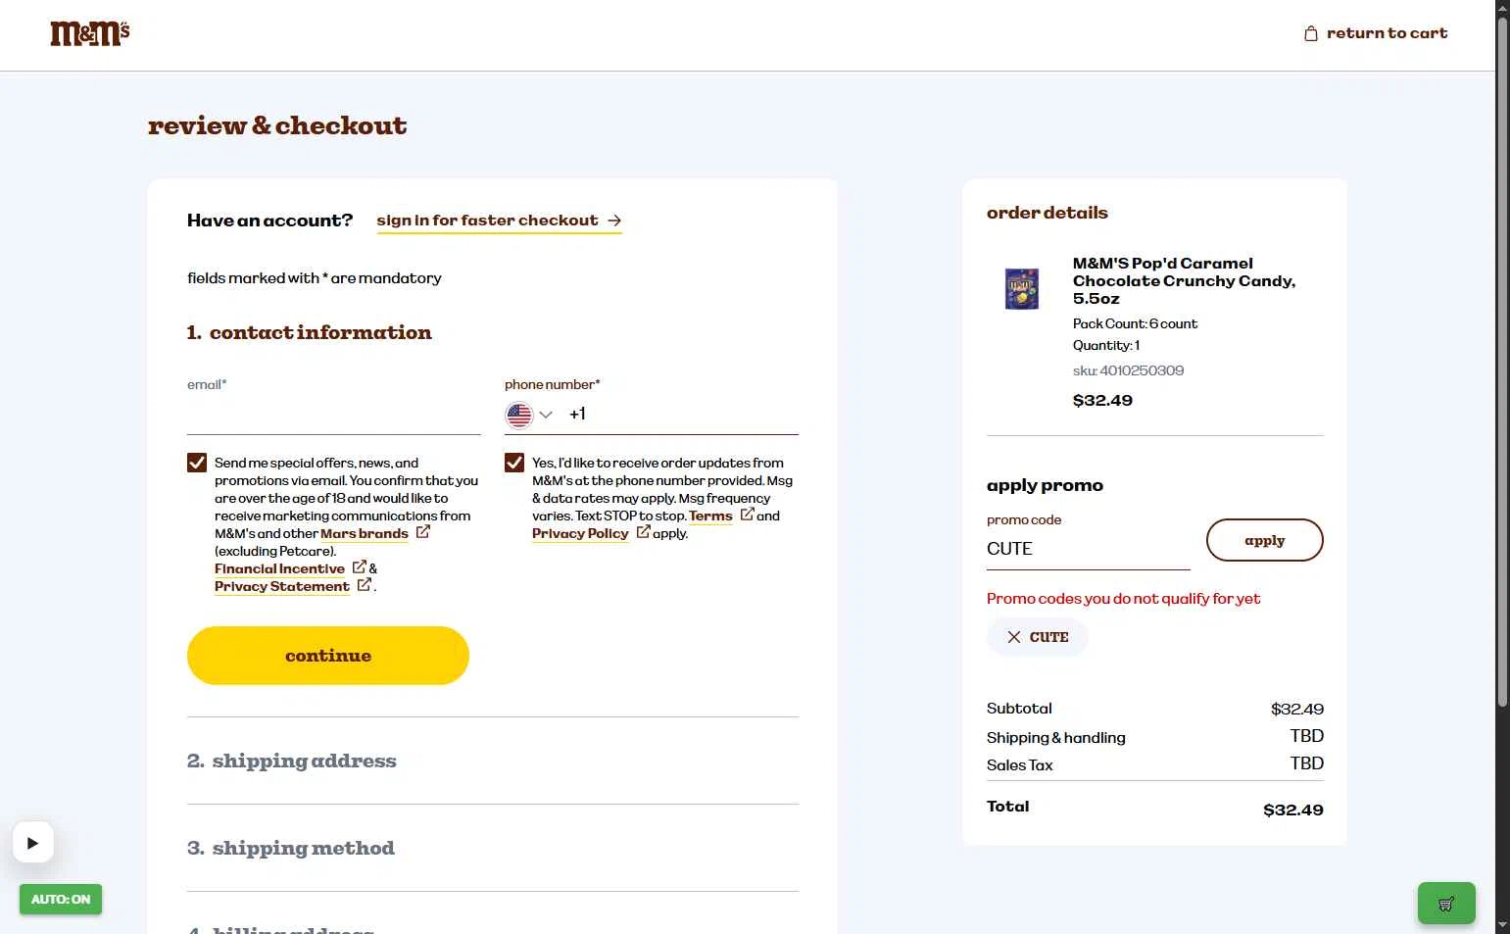
Task: Click the Quantity: 1 text
Action: (x=1106, y=345)
